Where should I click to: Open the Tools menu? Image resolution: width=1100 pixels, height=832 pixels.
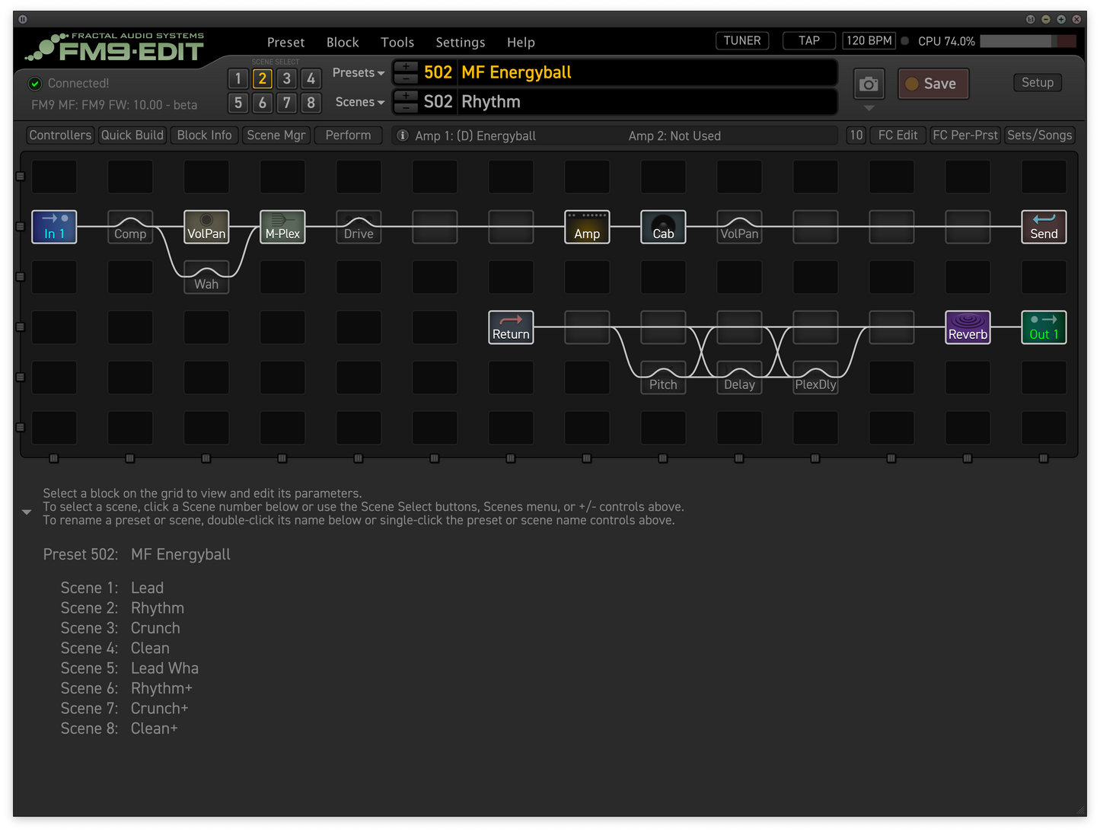pyautogui.click(x=397, y=43)
